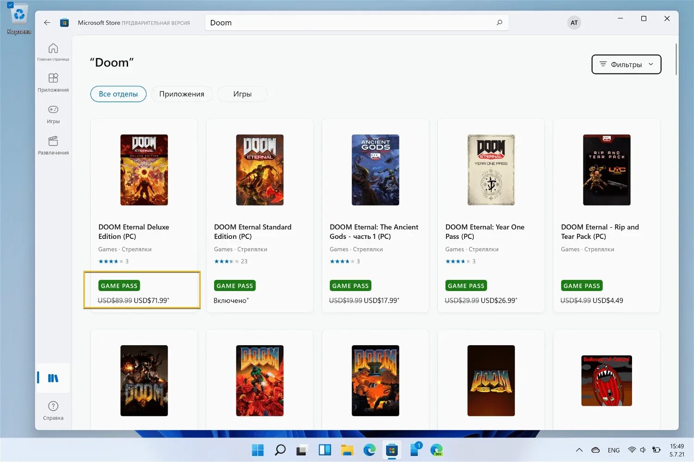694x462 pixels.
Task: Click the USD$71.99 price text
Action: click(x=151, y=300)
